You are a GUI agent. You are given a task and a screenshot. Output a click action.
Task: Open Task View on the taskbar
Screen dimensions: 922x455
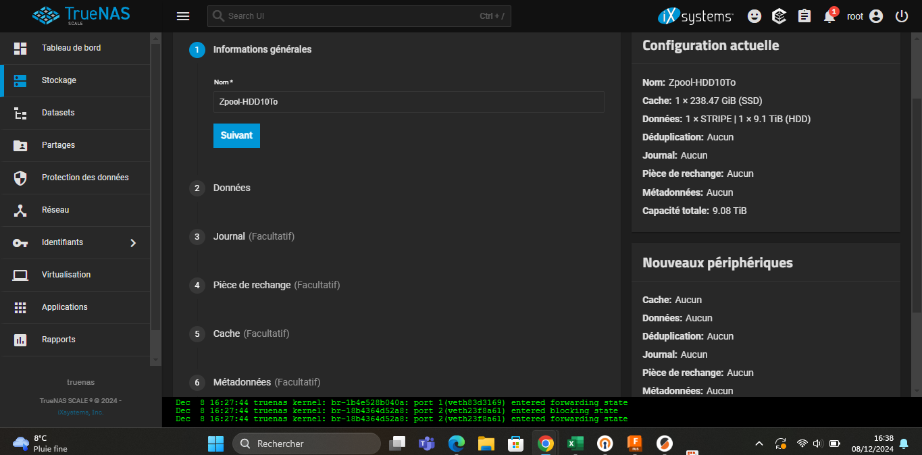coord(397,444)
